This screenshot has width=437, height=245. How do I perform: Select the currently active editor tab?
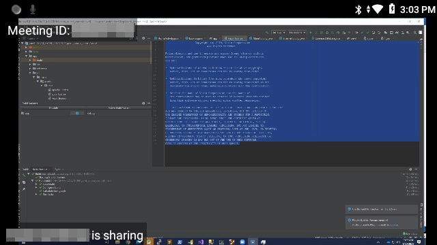[x=235, y=38]
